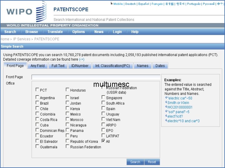This screenshot has width=225, height=168.
Task: Switch language to Русский
Action: coord(209,4)
